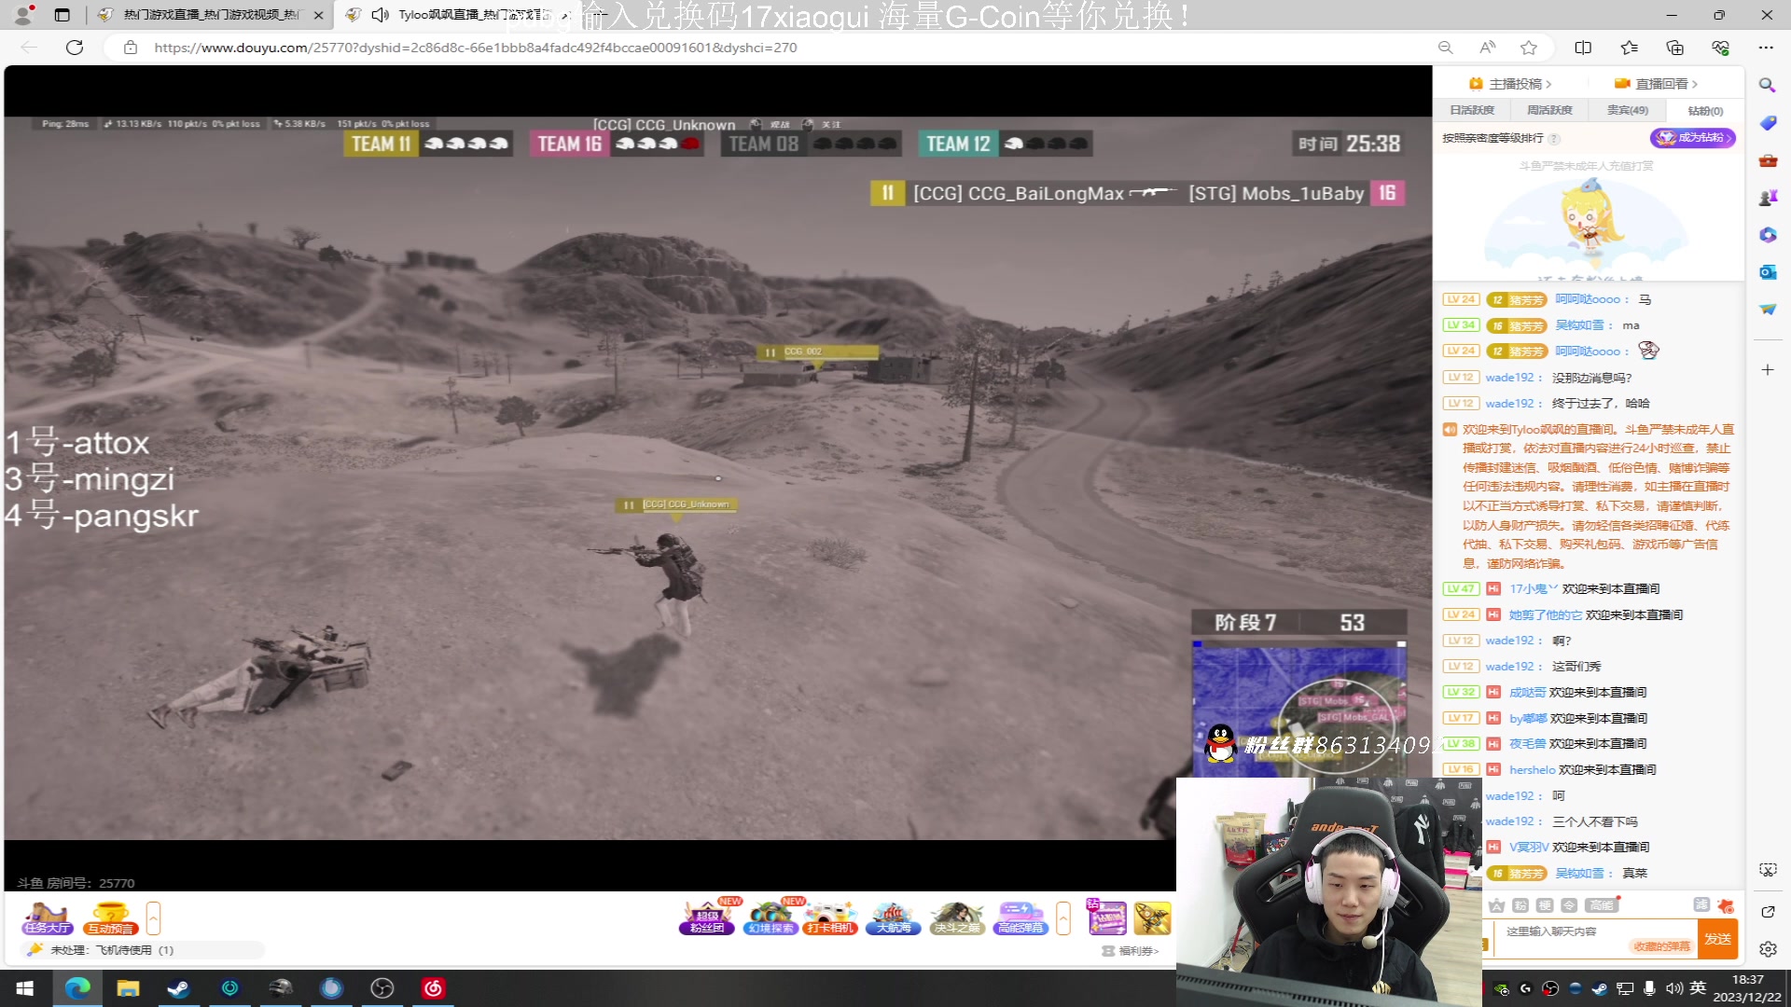Open Edge sidebar Microsoft 365 icon
The image size is (1791, 1007).
[1767, 235]
